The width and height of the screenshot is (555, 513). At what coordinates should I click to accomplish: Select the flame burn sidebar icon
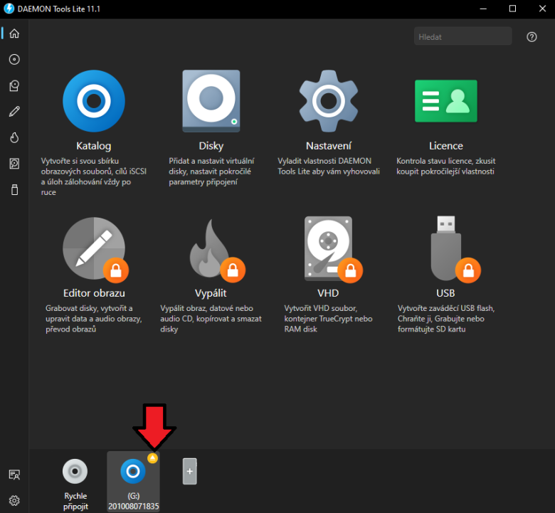tap(14, 137)
